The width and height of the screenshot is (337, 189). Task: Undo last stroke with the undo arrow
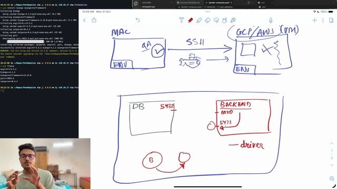[138, 20]
